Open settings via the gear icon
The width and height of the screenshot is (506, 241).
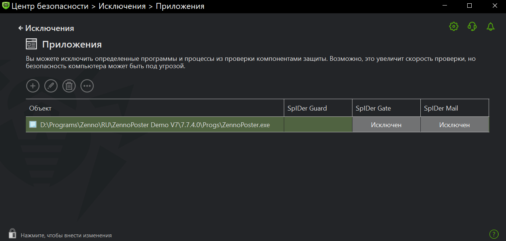tap(454, 27)
